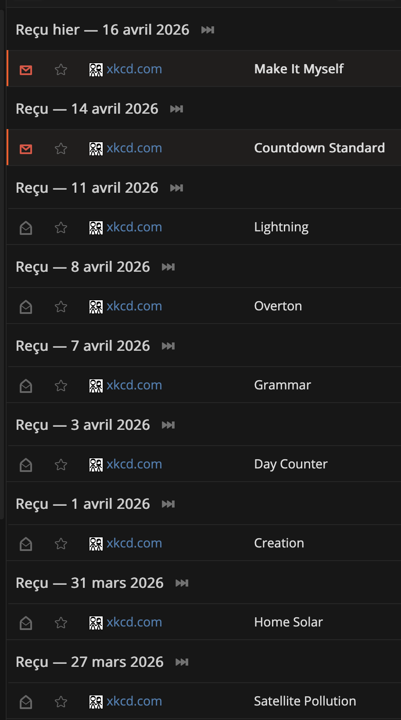Open the 'Day Counter' article
Screen dimensions: 401x720
[x=290, y=464]
